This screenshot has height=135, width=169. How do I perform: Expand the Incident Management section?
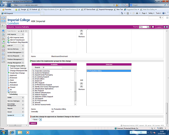[23, 52]
